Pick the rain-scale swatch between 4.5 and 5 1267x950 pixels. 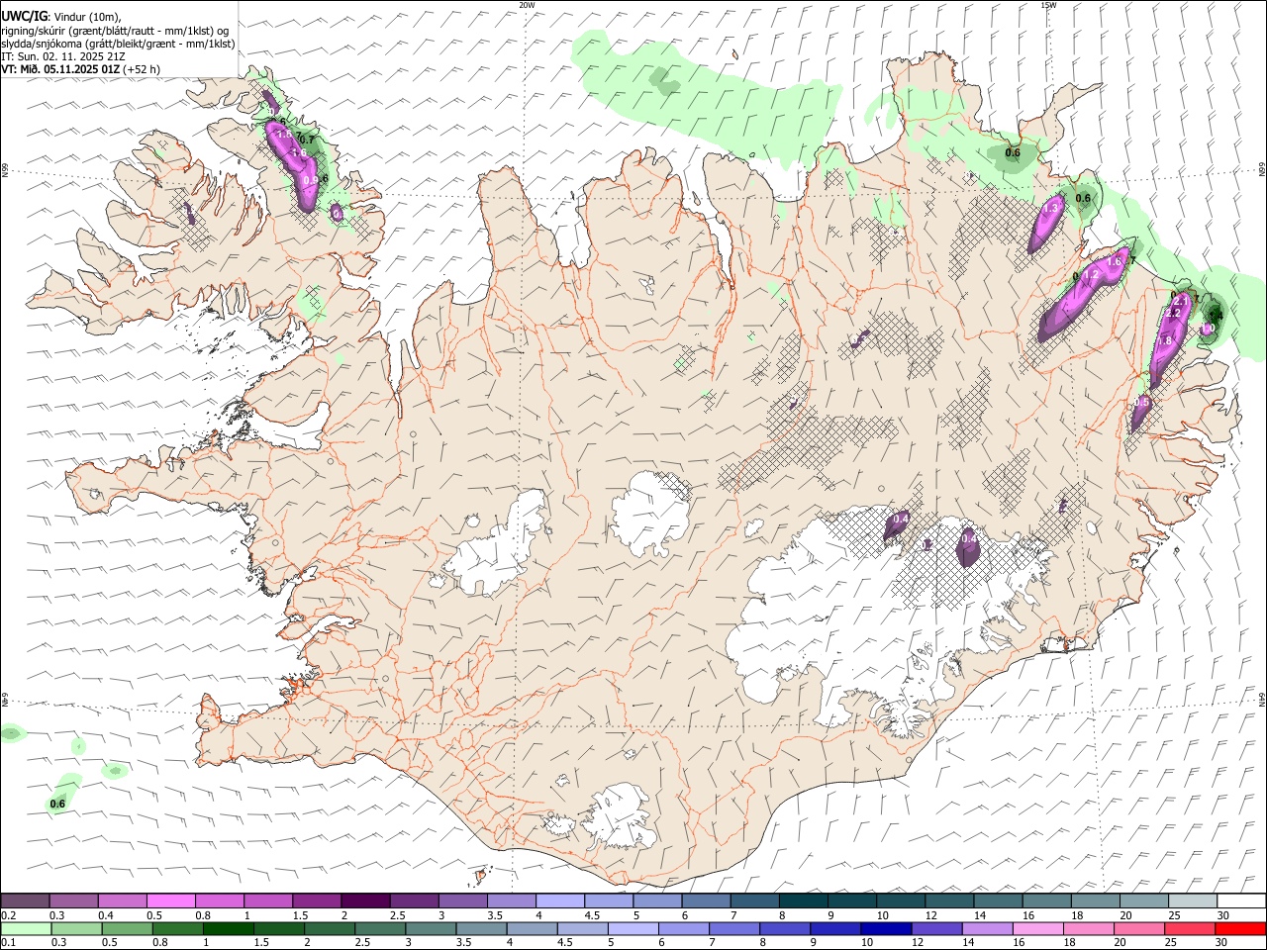point(583,928)
